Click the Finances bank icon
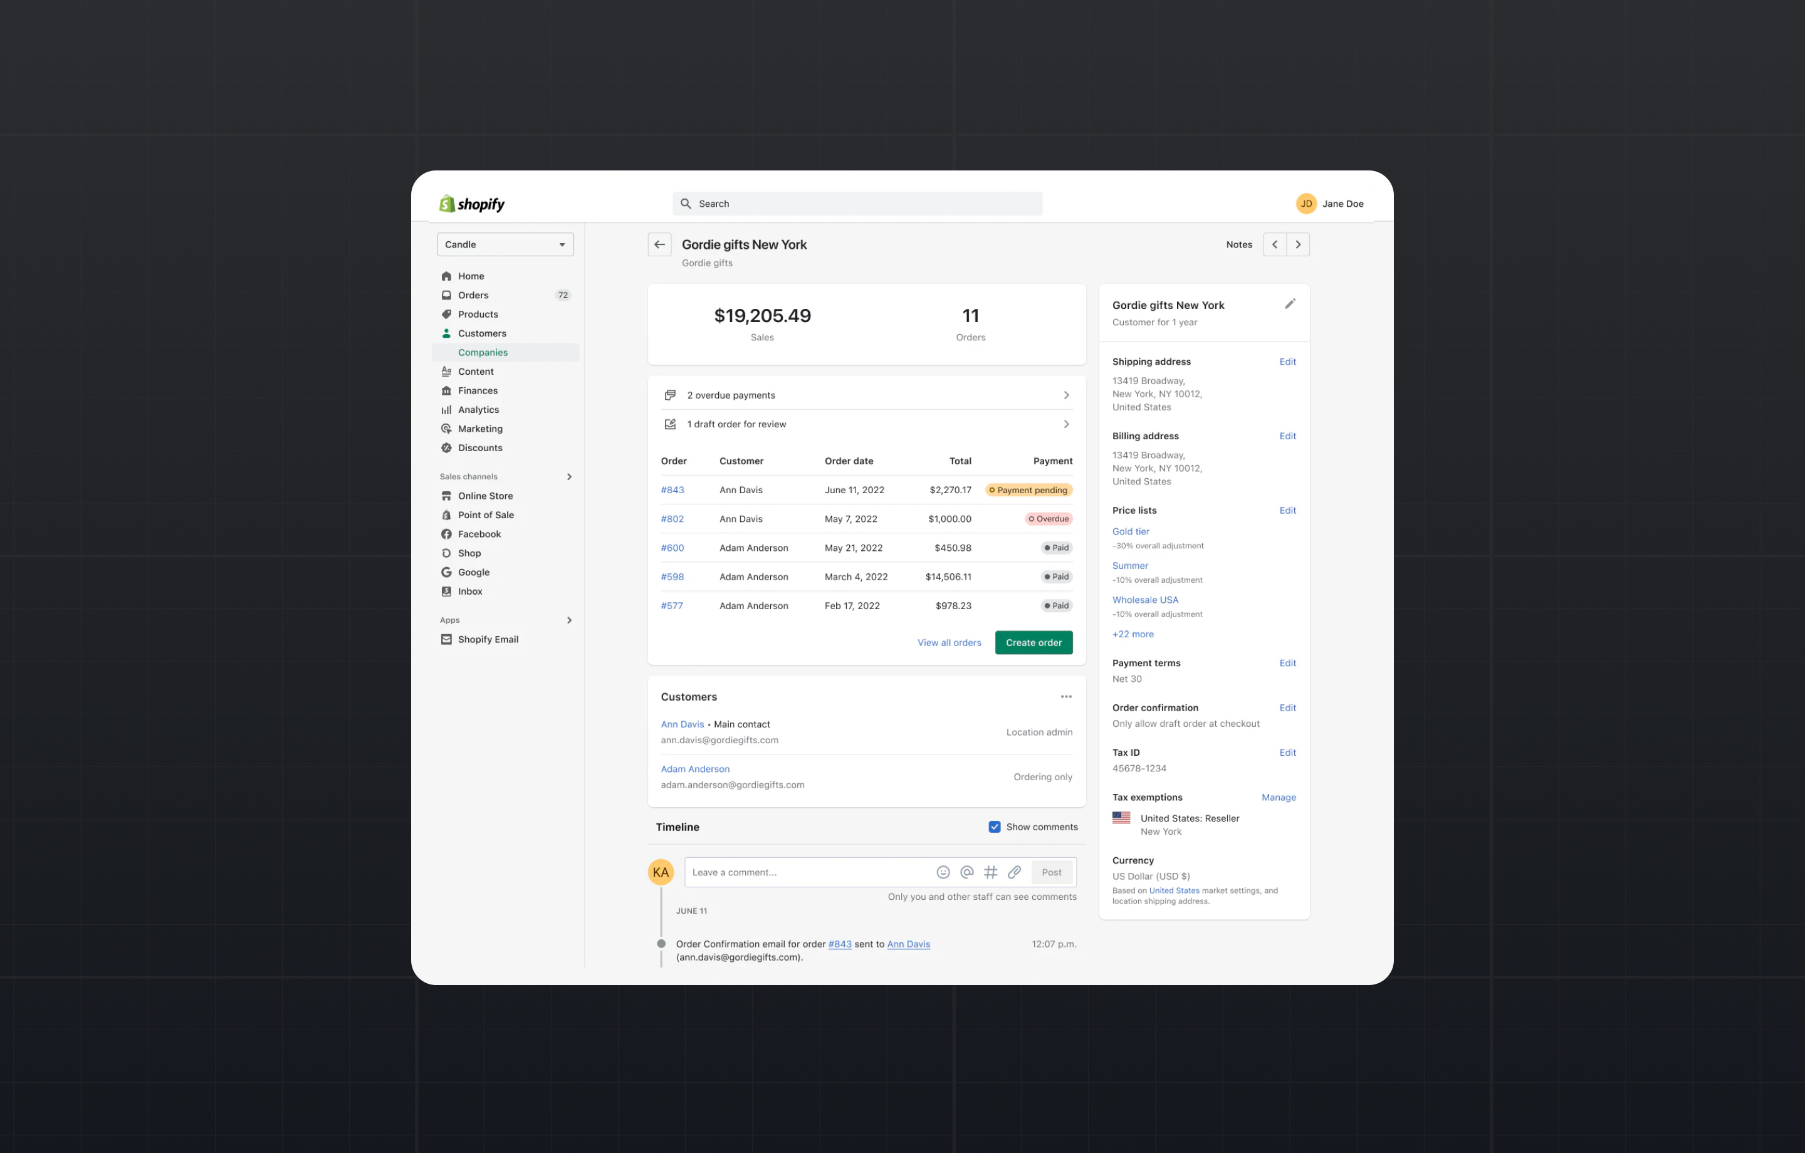Viewport: 1805px width, 1153px height. click(x=446, y=390)
